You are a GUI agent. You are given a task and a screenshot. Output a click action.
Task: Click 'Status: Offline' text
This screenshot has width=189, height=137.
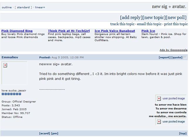12,117
